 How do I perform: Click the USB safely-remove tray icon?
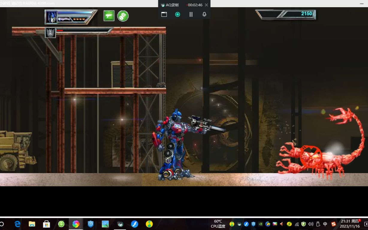[318, 224]
